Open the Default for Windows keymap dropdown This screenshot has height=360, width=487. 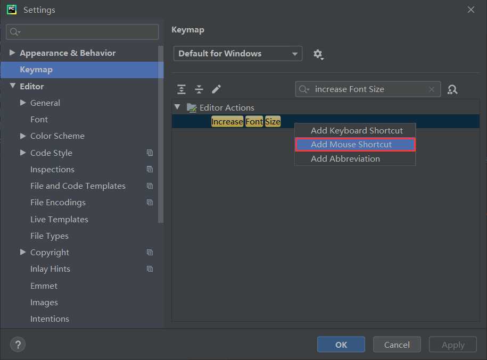(237, 53)
